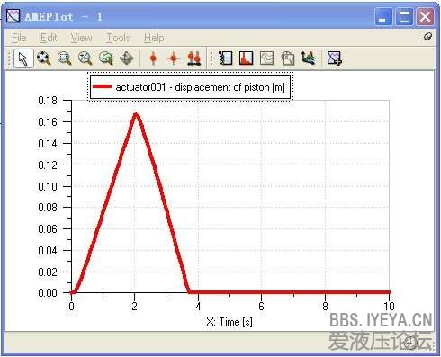
Task: Open the plot manager panel icon
Action: click(226, 58)
